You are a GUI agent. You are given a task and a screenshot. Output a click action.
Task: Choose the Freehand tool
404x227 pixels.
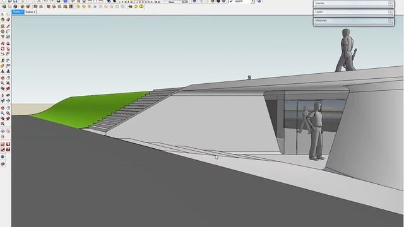click(x=8, y=37)
